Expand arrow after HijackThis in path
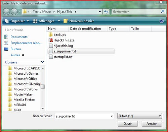 (x=76, y=12)
